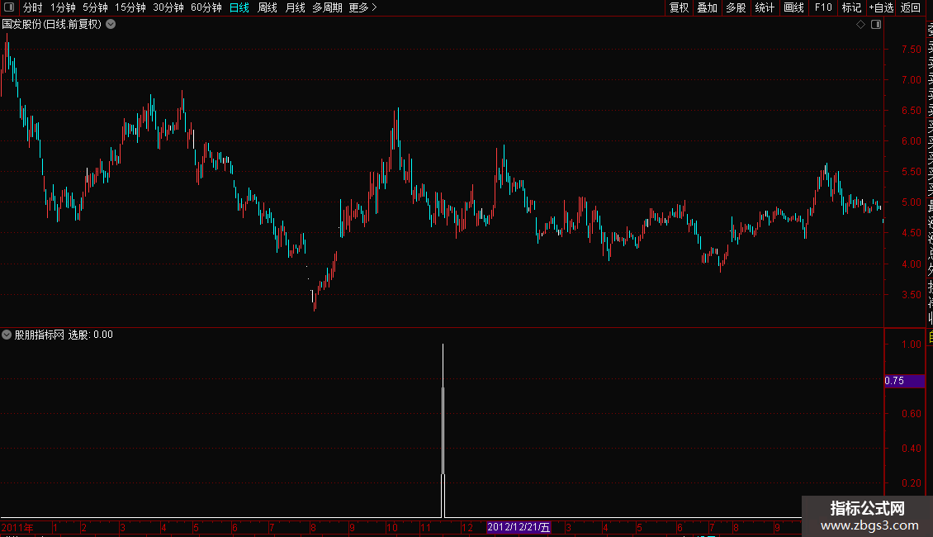Select the 60分钟 period

tap(206, 7)
